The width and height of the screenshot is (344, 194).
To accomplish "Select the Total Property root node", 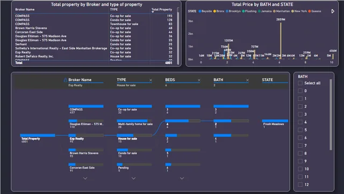I will (38, 138).
